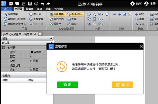This screenshot has height=104, width=158.
Task: Click the 路径 column header
Action: (31, 80)
